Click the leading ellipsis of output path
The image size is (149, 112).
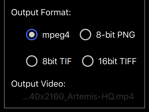26,99
